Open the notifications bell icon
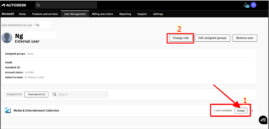Image resolution: width=269 pixels, height=129 pixels. [x=246, y=5]
